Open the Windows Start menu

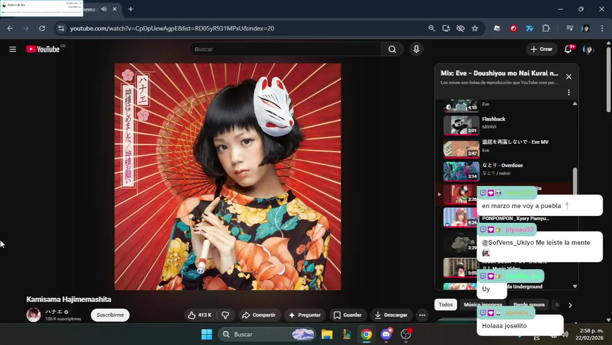point(207,334)
